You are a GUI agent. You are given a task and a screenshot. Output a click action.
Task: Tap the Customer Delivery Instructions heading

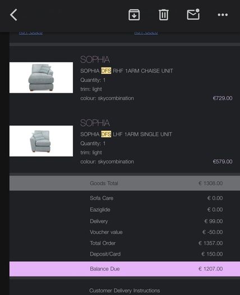pyautogui.click(x=124, y=291)
